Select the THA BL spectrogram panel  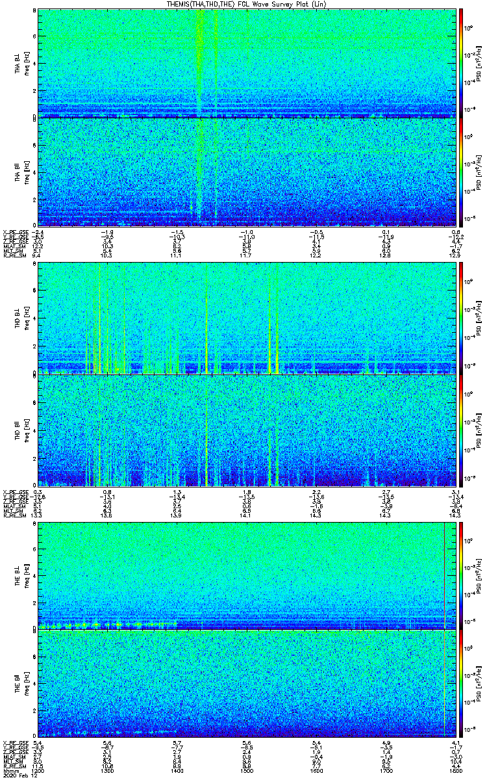[x=247, y=62]
